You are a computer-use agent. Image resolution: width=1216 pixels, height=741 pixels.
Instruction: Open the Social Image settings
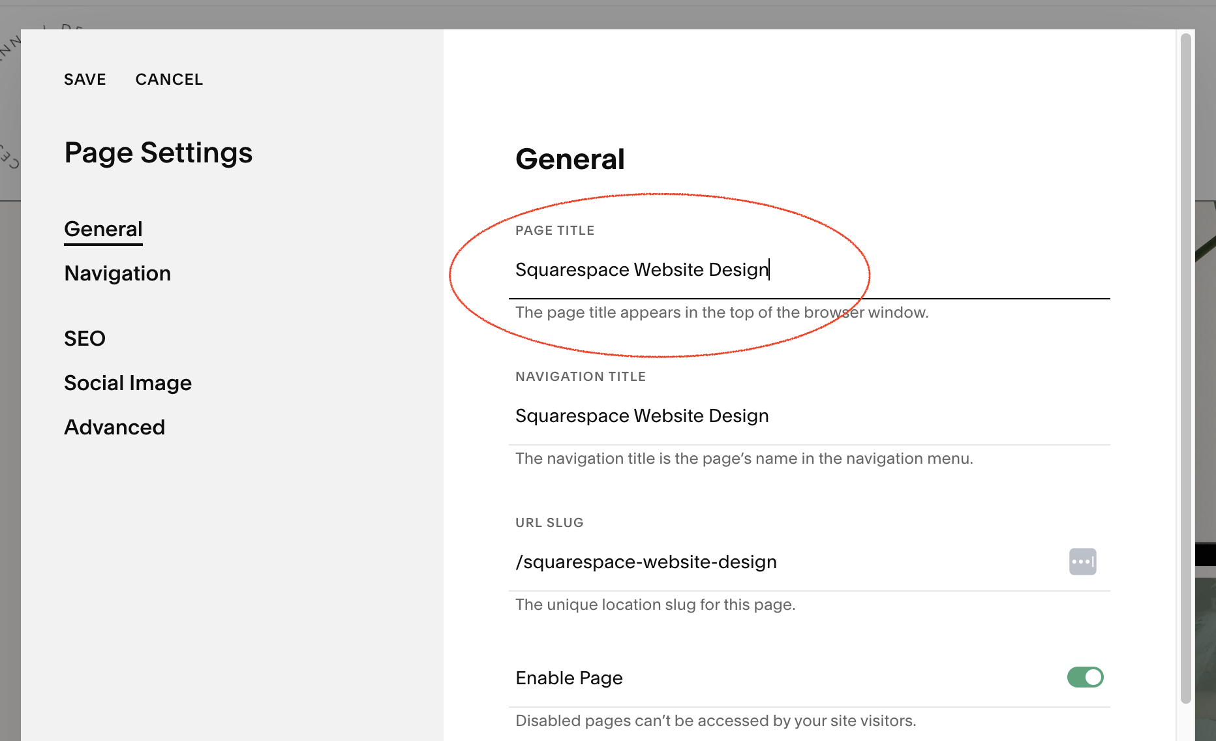pos(128,382)
